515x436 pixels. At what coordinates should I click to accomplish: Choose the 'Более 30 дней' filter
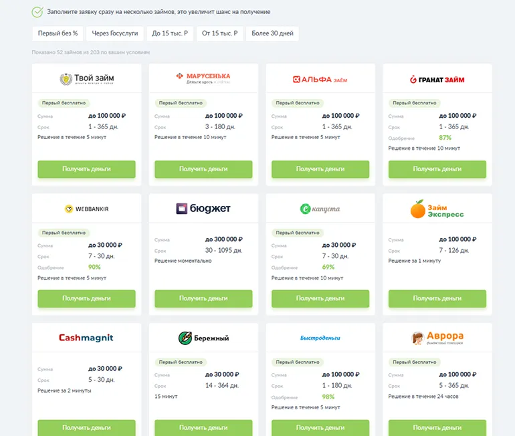pyautogui.click(x=272, y=33)
